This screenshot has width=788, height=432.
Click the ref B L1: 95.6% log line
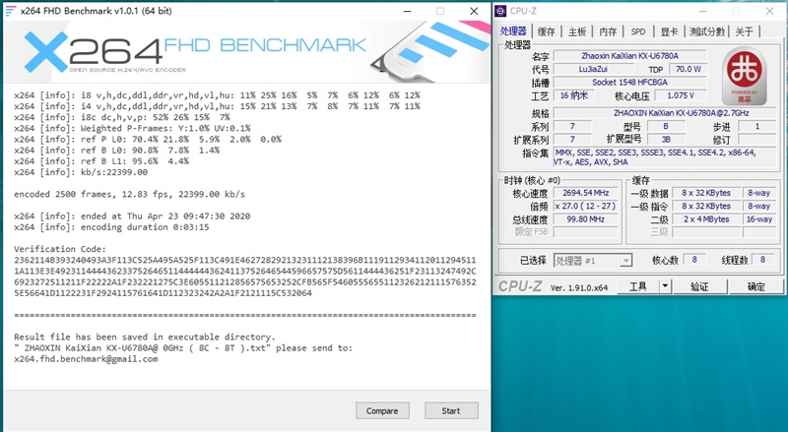pos(101,161)
